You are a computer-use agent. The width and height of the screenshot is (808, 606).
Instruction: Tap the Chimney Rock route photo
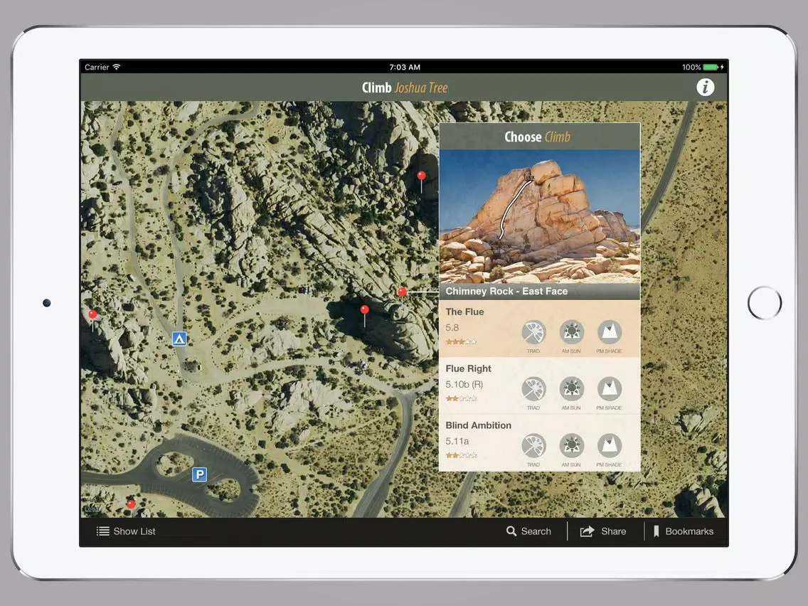click(540, 216)
